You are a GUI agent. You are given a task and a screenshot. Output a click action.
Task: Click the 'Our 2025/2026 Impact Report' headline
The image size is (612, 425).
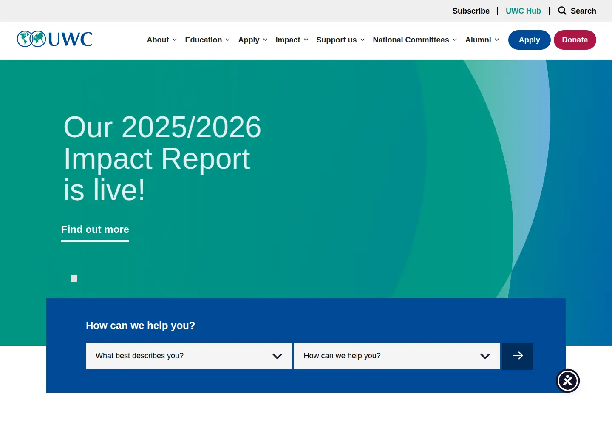(x=162, y=158)
